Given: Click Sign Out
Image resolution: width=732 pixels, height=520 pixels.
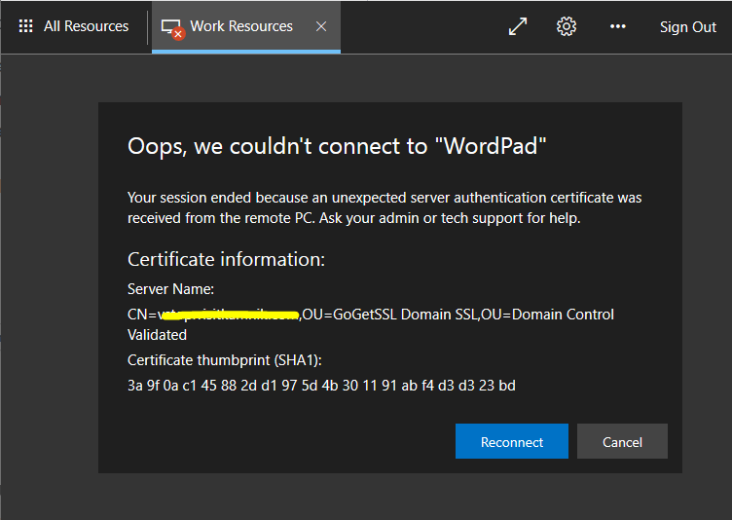Looking at the screenshot, I should pos(687,27).
